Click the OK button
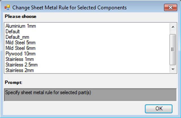Screen dimensions: 181x118 point(159,109)
